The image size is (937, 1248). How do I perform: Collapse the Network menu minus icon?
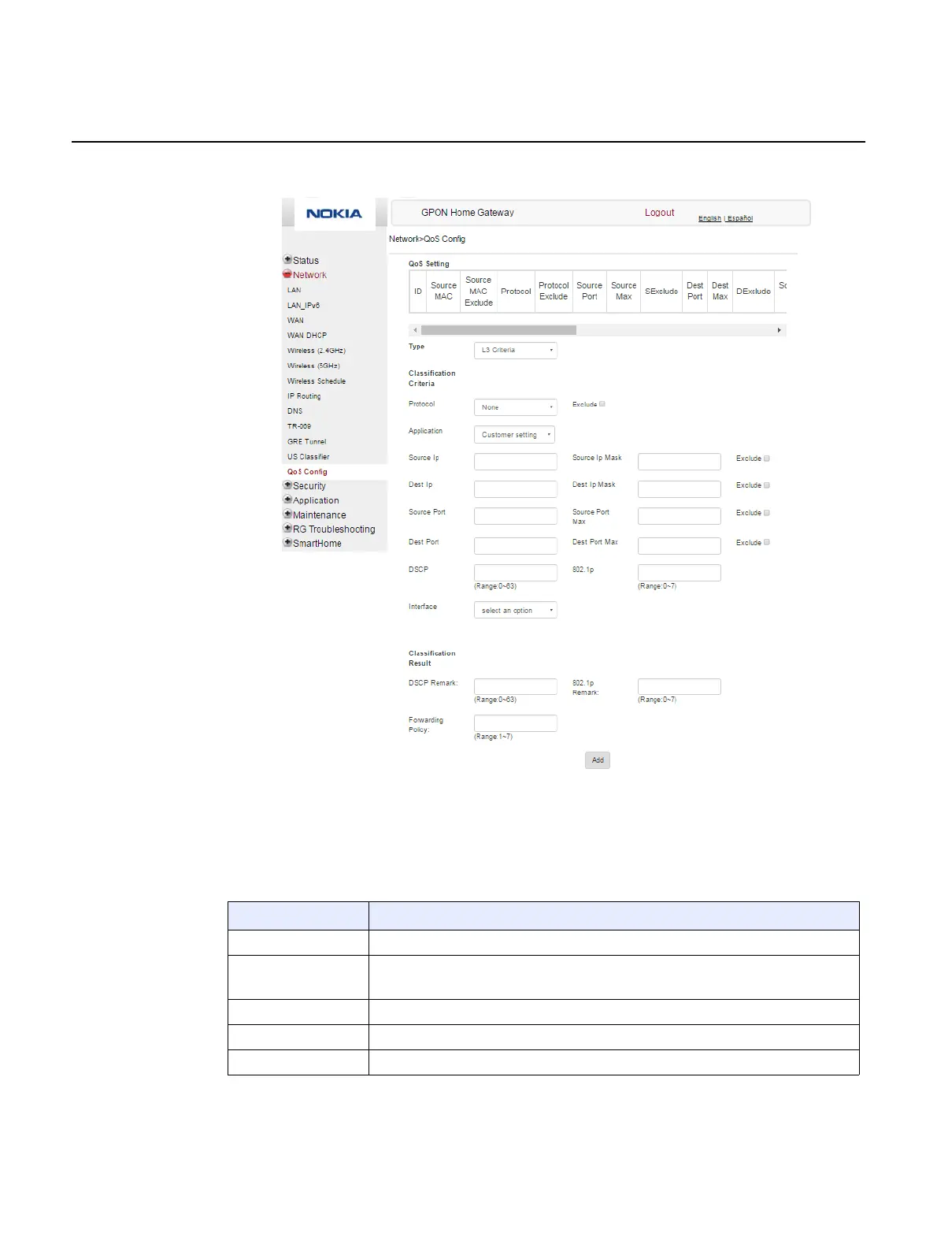point(287,274)
